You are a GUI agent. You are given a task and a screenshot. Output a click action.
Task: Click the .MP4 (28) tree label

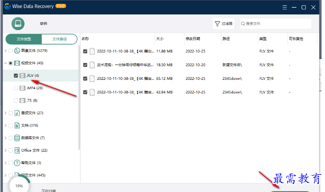(35, 88)
